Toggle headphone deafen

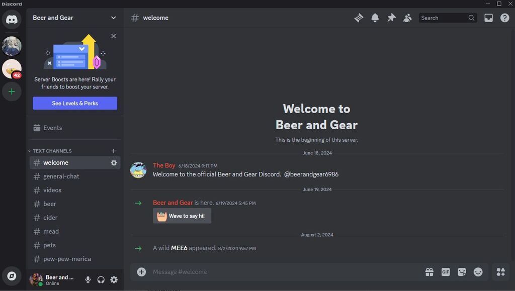click(101, 280)
